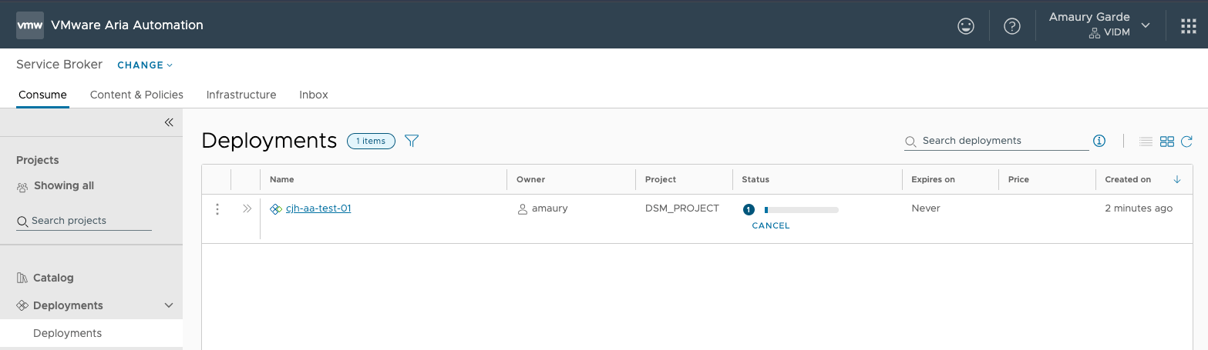Click the cjh-aa-test-01 deployment icon

(276, 208)
